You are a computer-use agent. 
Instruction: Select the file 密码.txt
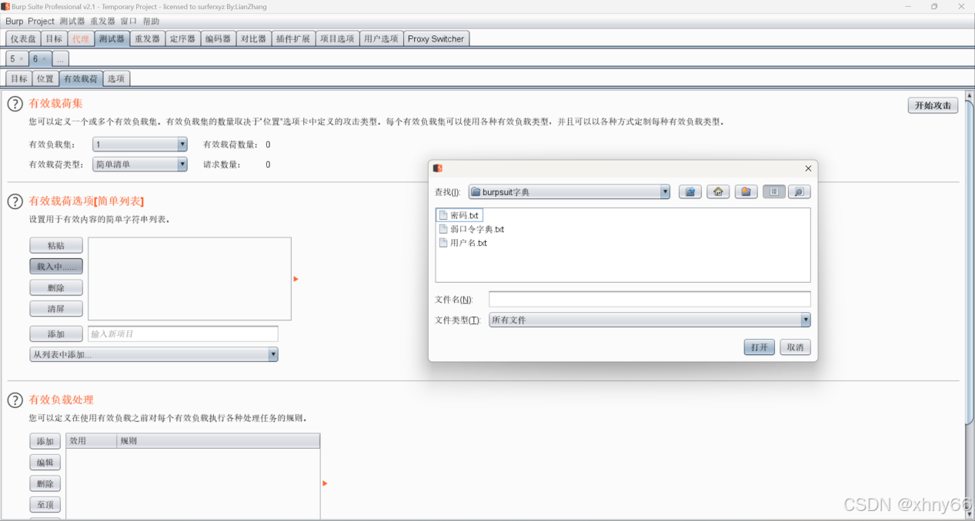click(459, 215)
